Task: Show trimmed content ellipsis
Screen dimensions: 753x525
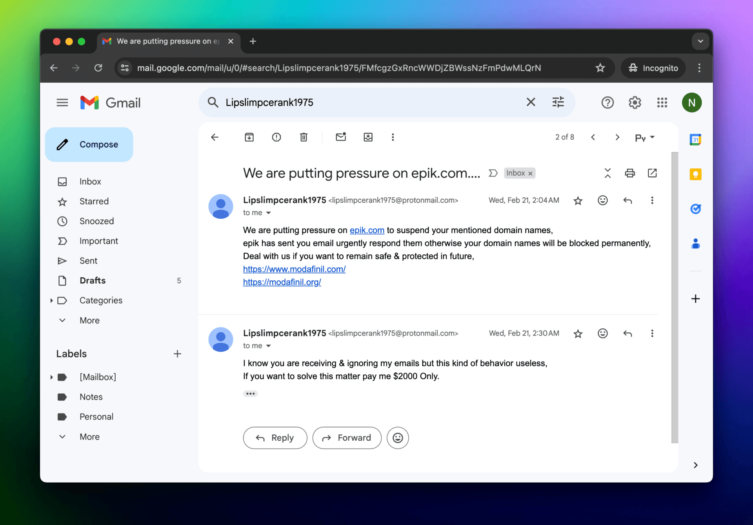Action: (250, 393)
